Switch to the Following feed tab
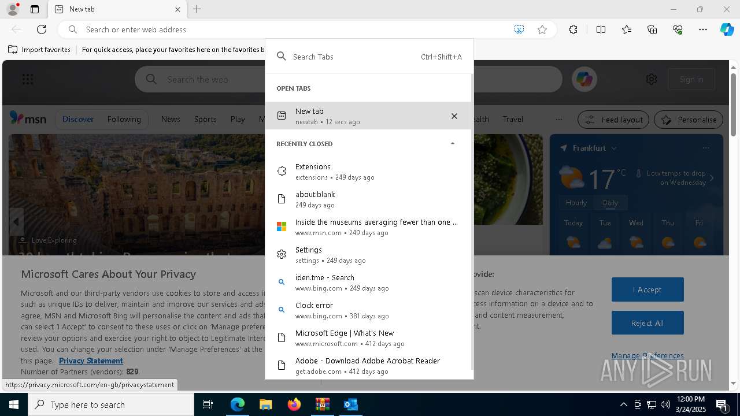Image resolution: width=740 pixels, height=416 pixels. (x=124, y=119)
